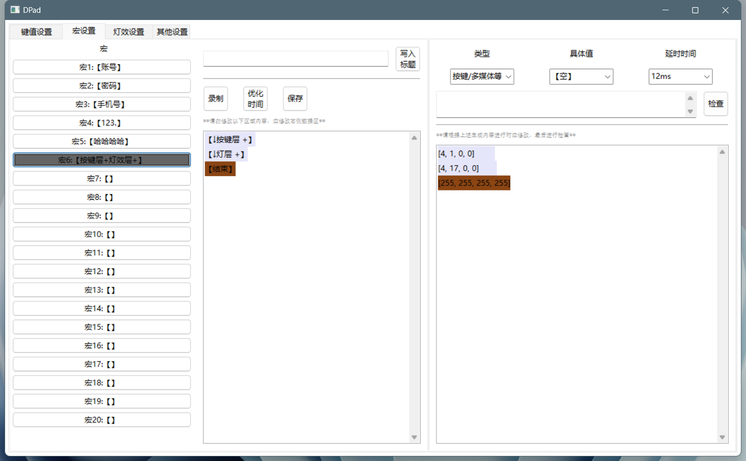Expand the 按键/多媒体等 type dropdown
Screen dimensions: 746x461
pyautogui.click(x=482, y=76)
